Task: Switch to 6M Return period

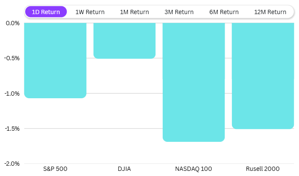Action: coord(224,12)
